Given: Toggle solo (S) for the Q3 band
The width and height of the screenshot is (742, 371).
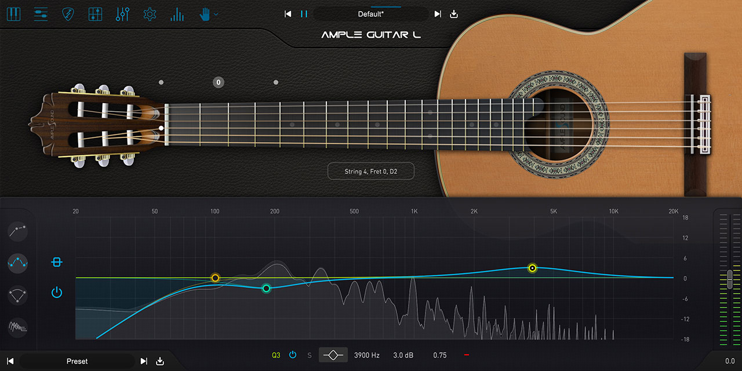Looking at the screenshot, I should pyautogui.click(x=310, y=355).
